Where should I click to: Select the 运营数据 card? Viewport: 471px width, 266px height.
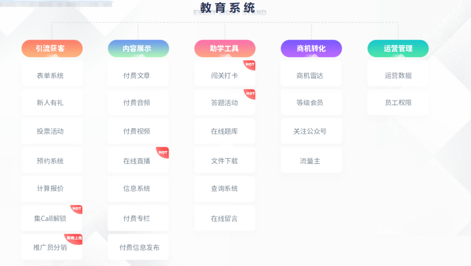coord(398,75)
